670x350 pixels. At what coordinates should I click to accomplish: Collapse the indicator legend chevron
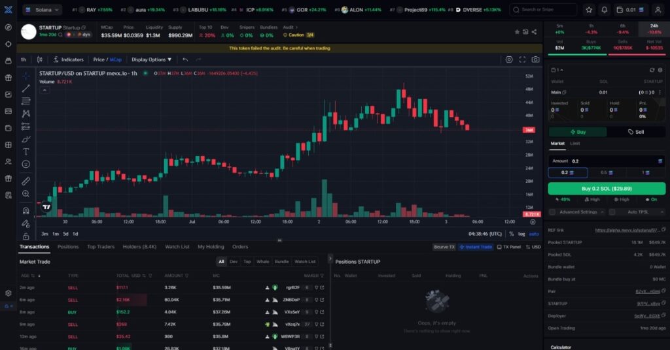[44, 90]
